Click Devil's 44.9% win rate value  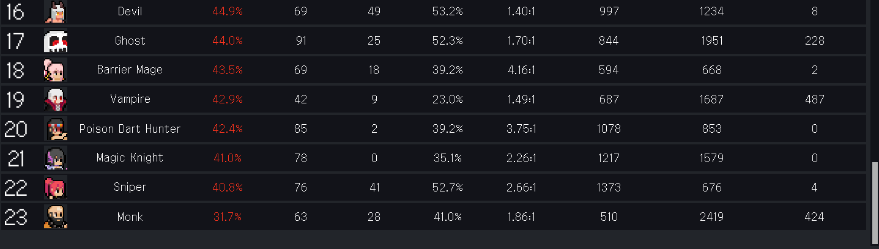(x=228, y=12)
